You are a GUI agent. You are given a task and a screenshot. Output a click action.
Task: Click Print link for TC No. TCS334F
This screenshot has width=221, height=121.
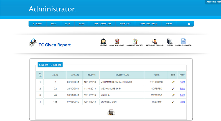(182, 102)
